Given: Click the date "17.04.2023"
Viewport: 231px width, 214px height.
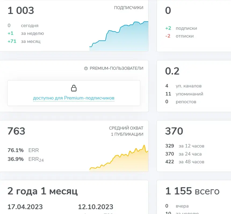Looking at the screenshot, I should point(25,207).
